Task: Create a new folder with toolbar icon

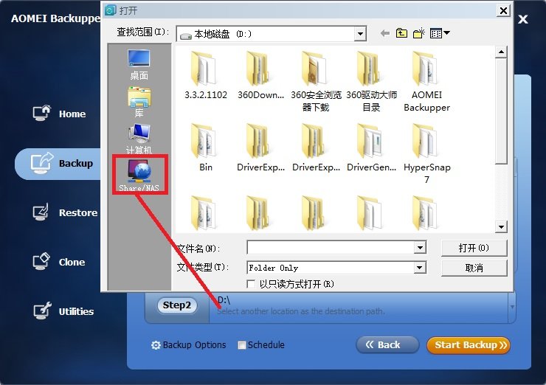Action: [x=419, y=33]
